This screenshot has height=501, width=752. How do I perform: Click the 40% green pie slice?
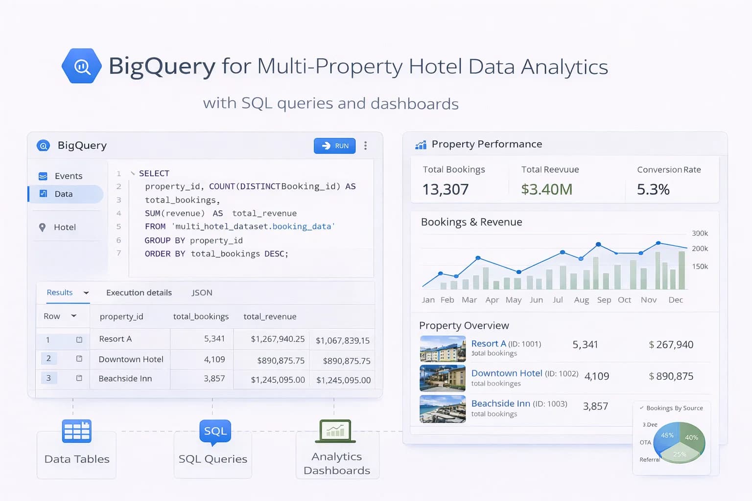coord(693,437)
